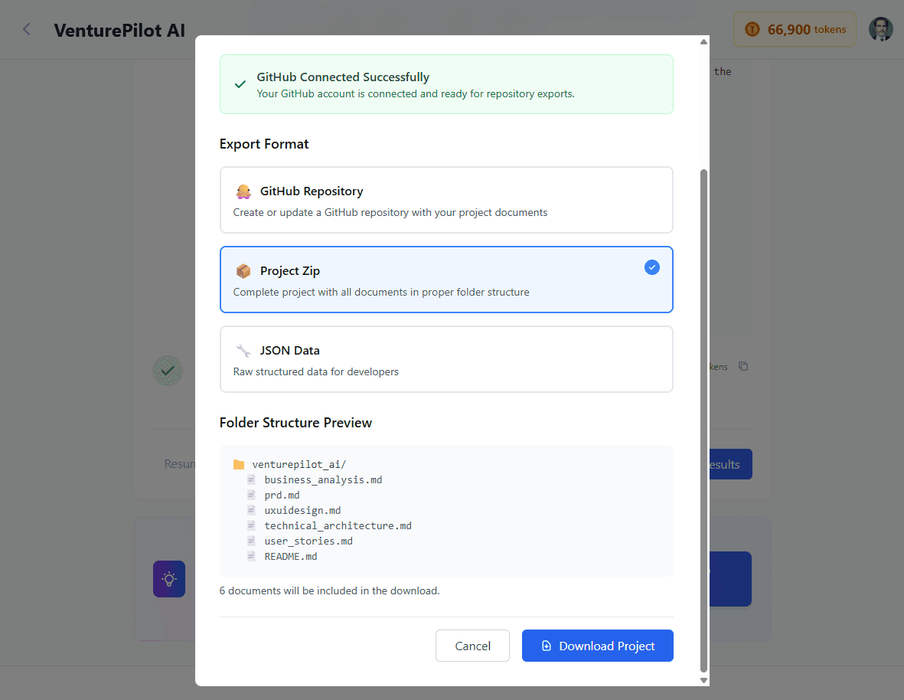Choose the JSON Data export format

(x=446, y=359)
